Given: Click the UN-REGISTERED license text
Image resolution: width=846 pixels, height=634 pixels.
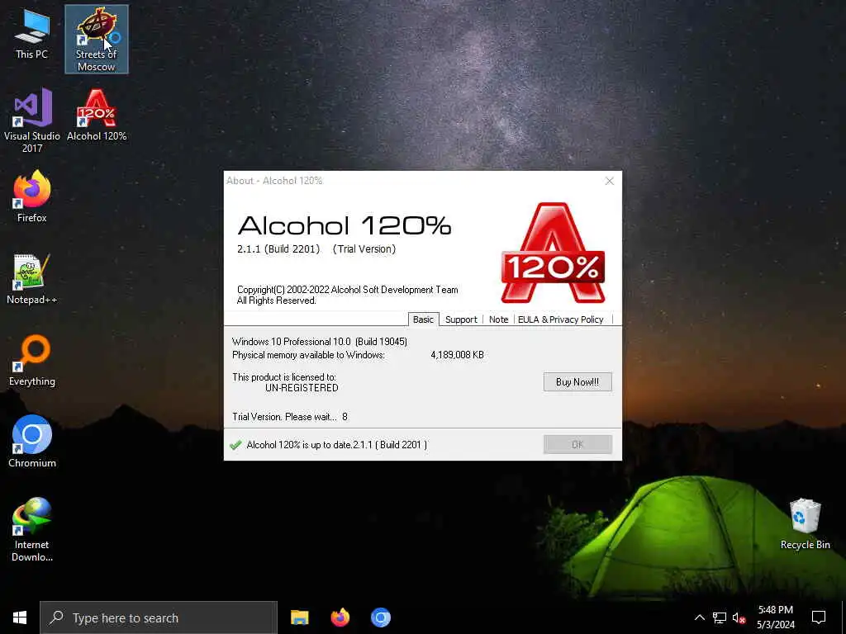Looking at the screenshot, I should pos(302,388).
